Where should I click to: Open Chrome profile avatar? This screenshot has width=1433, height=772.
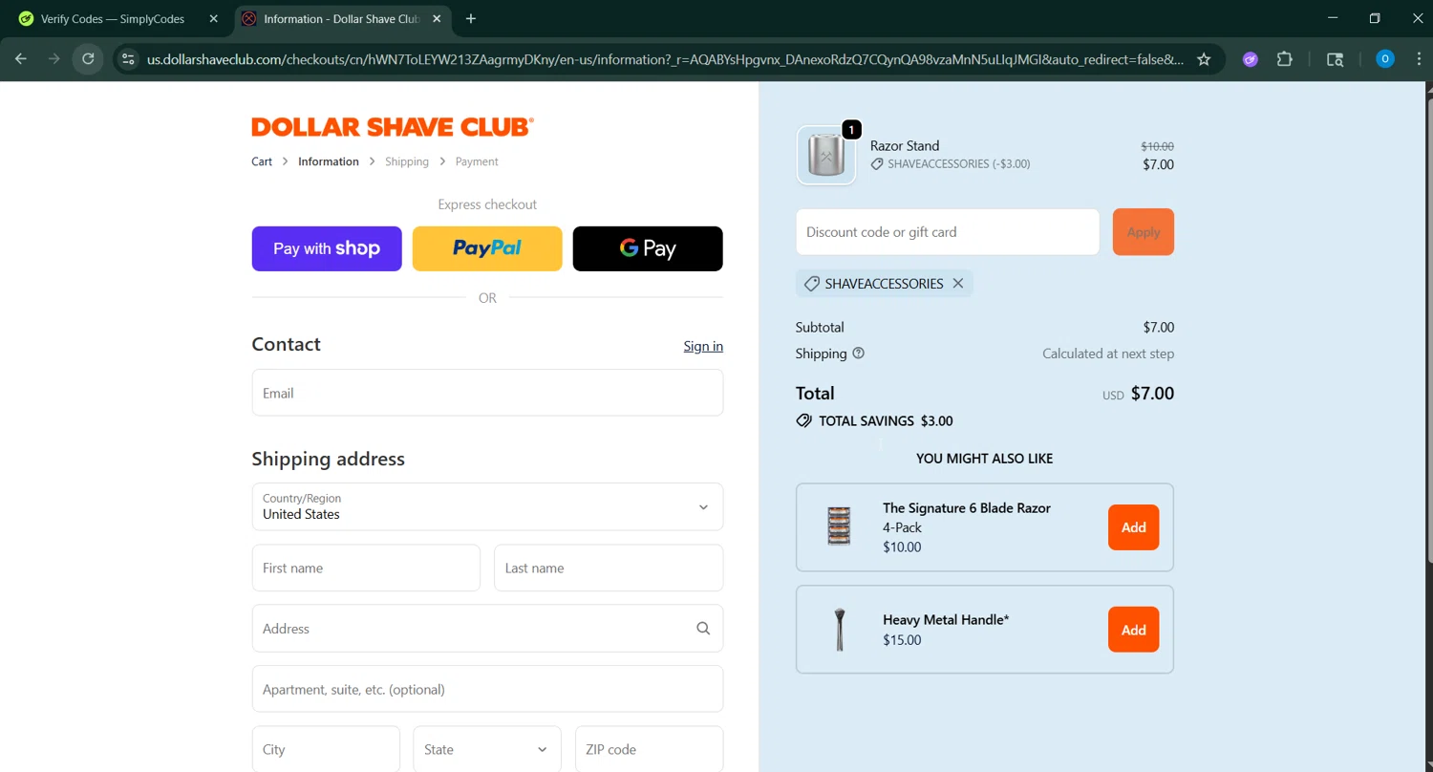(x=1384, y=59)
